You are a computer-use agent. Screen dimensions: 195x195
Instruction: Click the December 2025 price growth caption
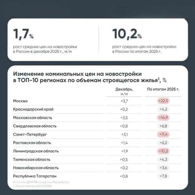[45, 49]
